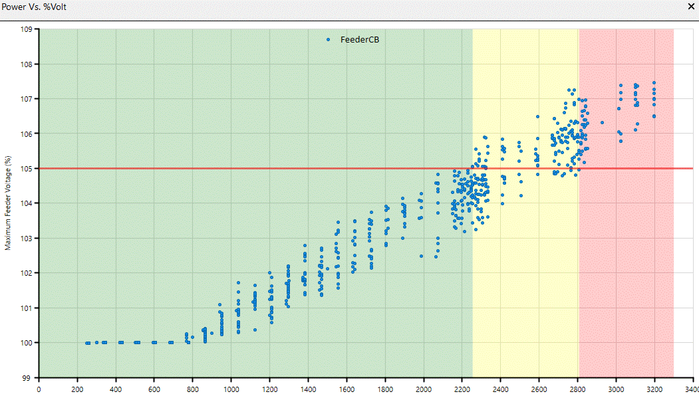Image resolution: width=699 pixels, height=400 pixels.
Task: Click the FeederCB legend marker dot
Action: tap(329, 40)
